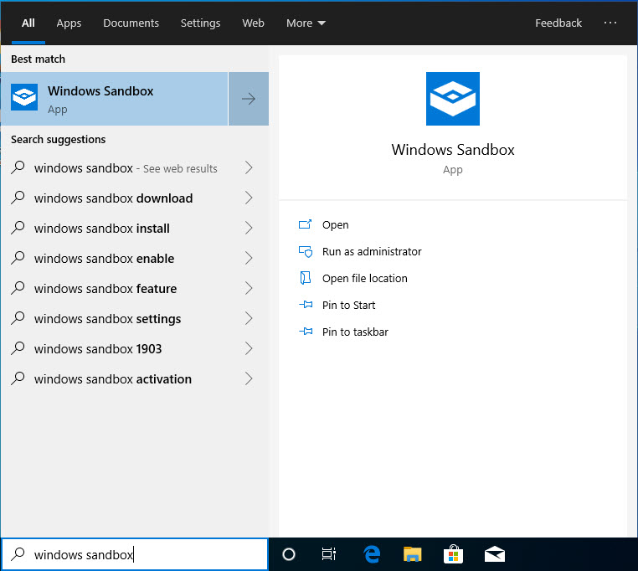
Task: Click the Open file location icon
Action: tap(305, 278)
